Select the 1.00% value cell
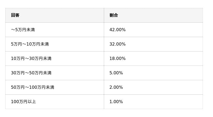Image resolution: width=213 pixels, height=117 pixels. point(116,102)
